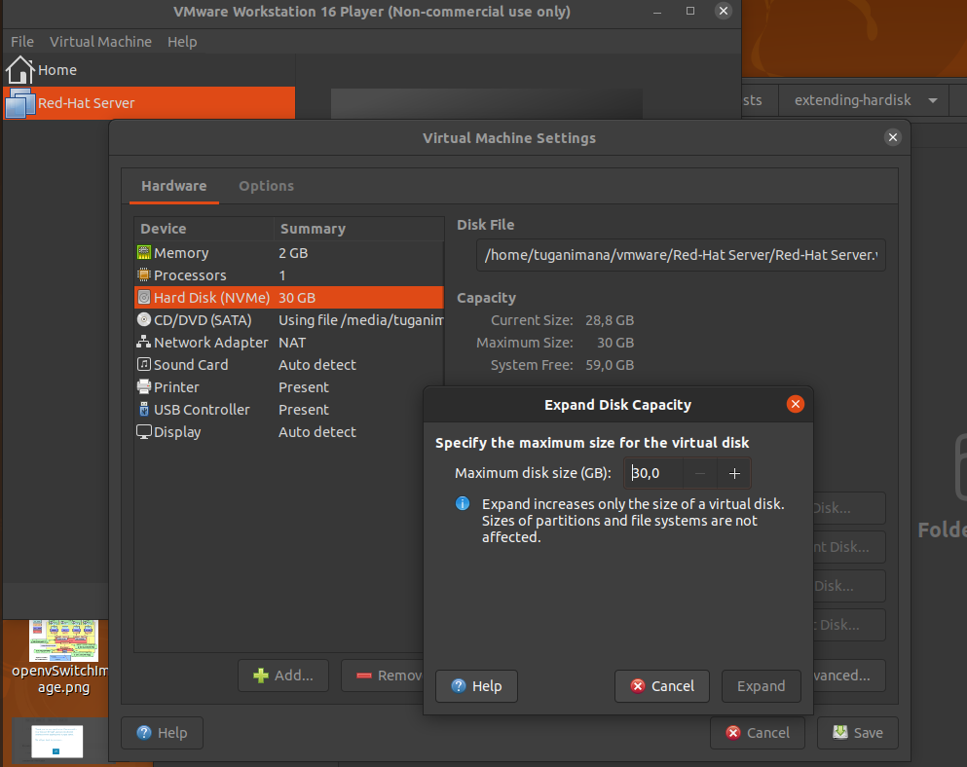The height and width of the screenshot is (767, 967).
Task: Open the Virtual Machine menu
Action: point(100,42)
